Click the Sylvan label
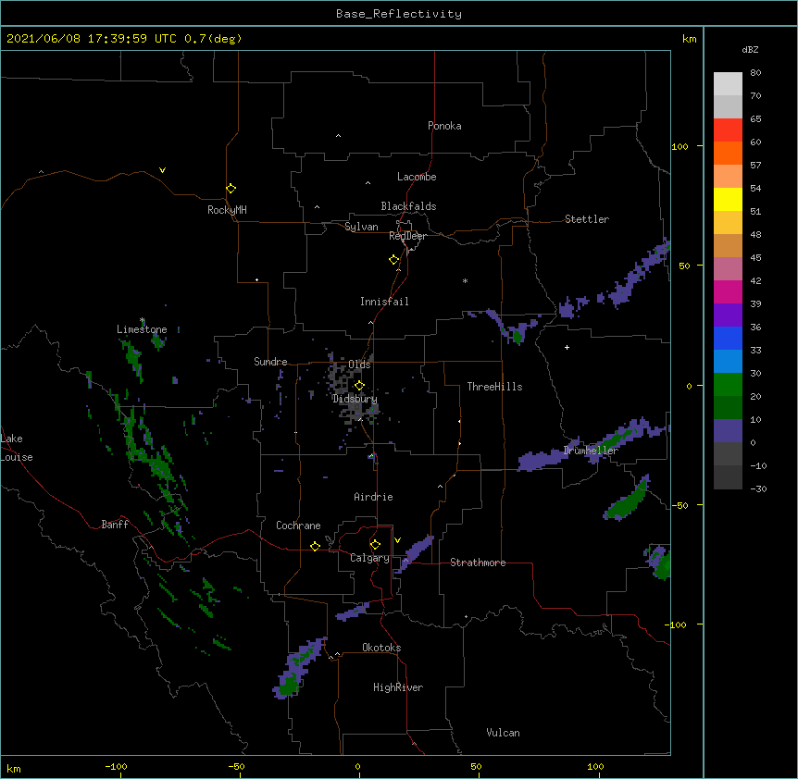798x779 pixels. [361, 227]
